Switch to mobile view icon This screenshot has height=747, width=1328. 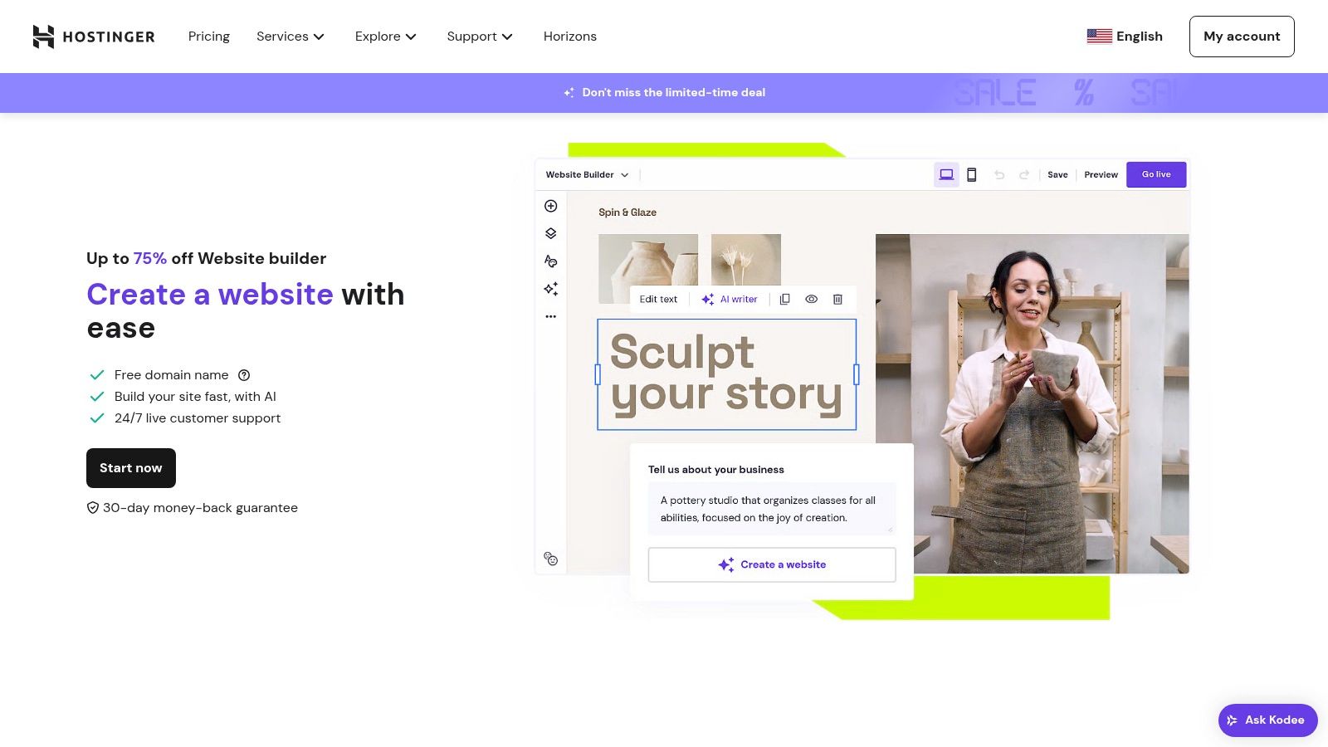point(971,174)
